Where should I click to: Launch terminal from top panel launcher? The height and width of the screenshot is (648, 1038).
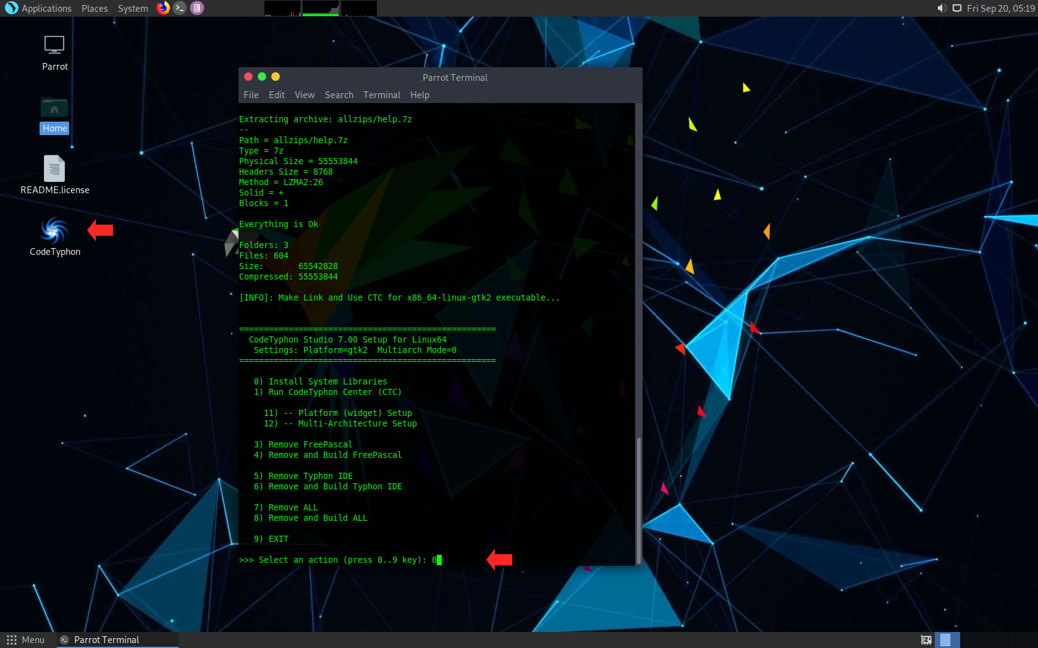tap(180, 8)
